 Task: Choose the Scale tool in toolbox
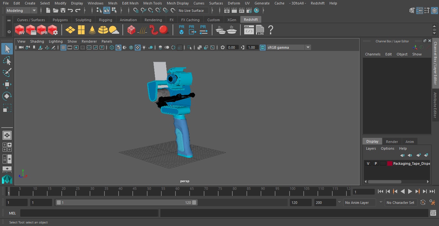point(7,108)
